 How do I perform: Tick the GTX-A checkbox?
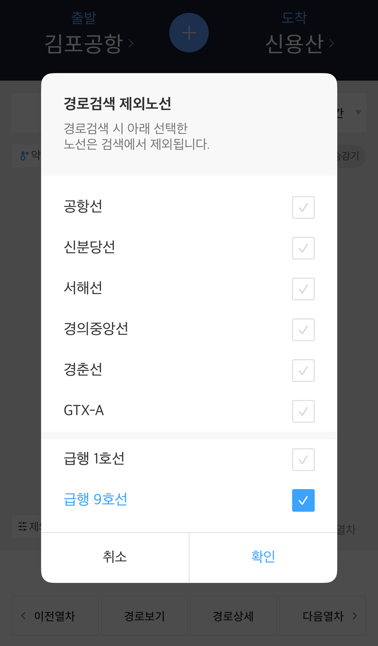coord(303,411)
